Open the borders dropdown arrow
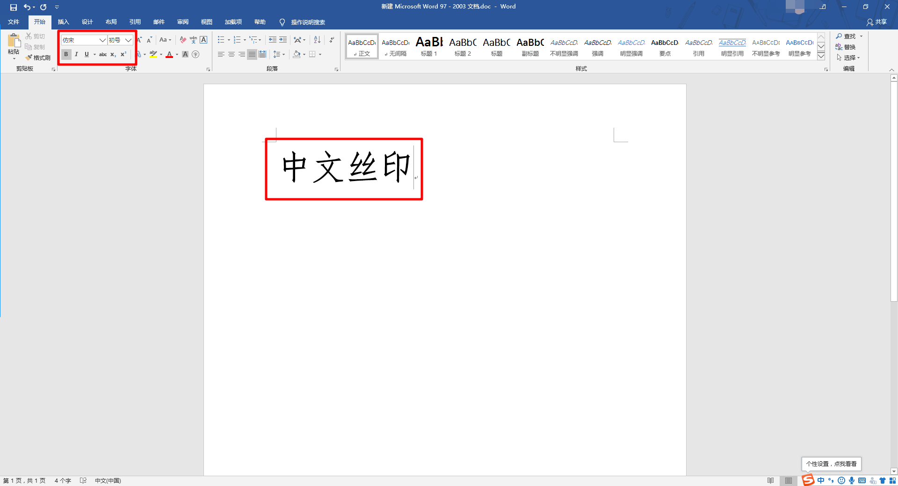The height and width of the screenshot is (486, 898). click(320, 54)
